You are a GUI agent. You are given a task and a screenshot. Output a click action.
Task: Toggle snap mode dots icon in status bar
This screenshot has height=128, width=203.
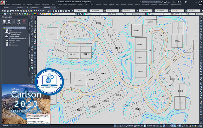tap(157, 125)
